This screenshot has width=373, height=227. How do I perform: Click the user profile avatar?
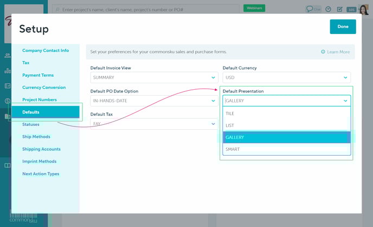[x=364, y=9]
